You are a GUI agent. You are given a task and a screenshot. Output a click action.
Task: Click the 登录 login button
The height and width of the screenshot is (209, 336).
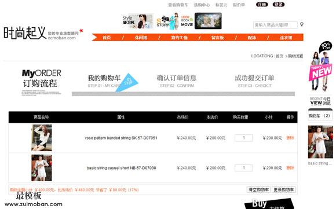coord(278,5)
